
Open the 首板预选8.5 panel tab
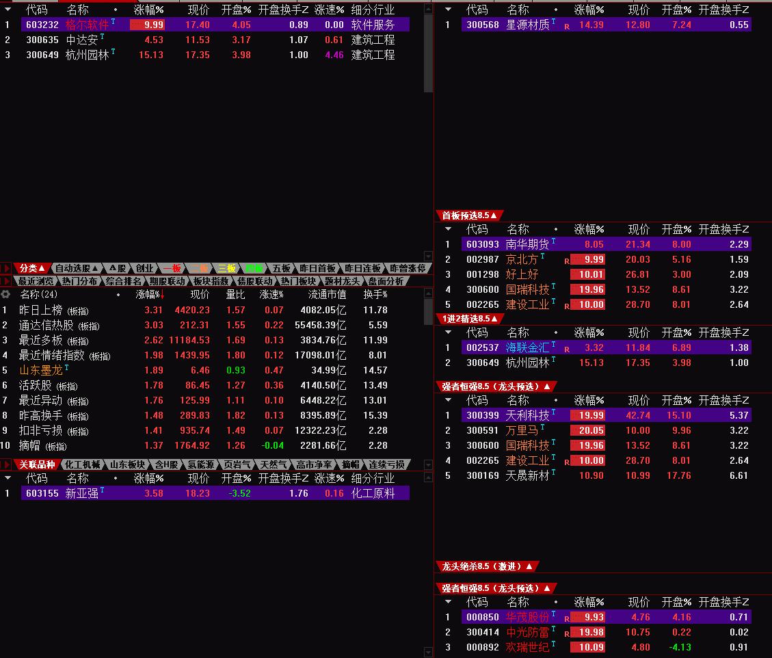click(469, 215)
